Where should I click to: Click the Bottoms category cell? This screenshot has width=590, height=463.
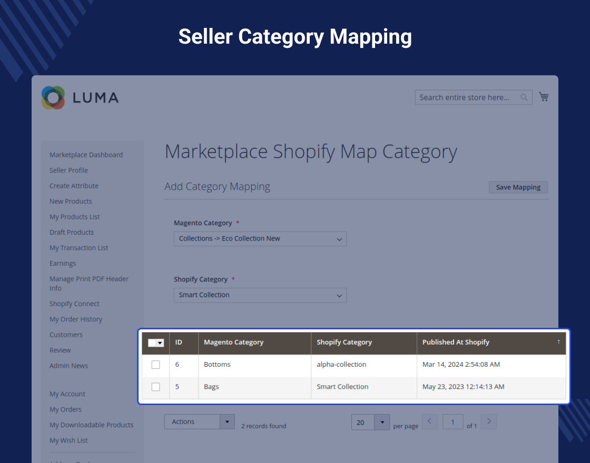255,365
